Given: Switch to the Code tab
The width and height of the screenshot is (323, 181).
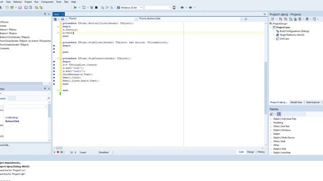Looking at the screenshot, I should [241, 152].
